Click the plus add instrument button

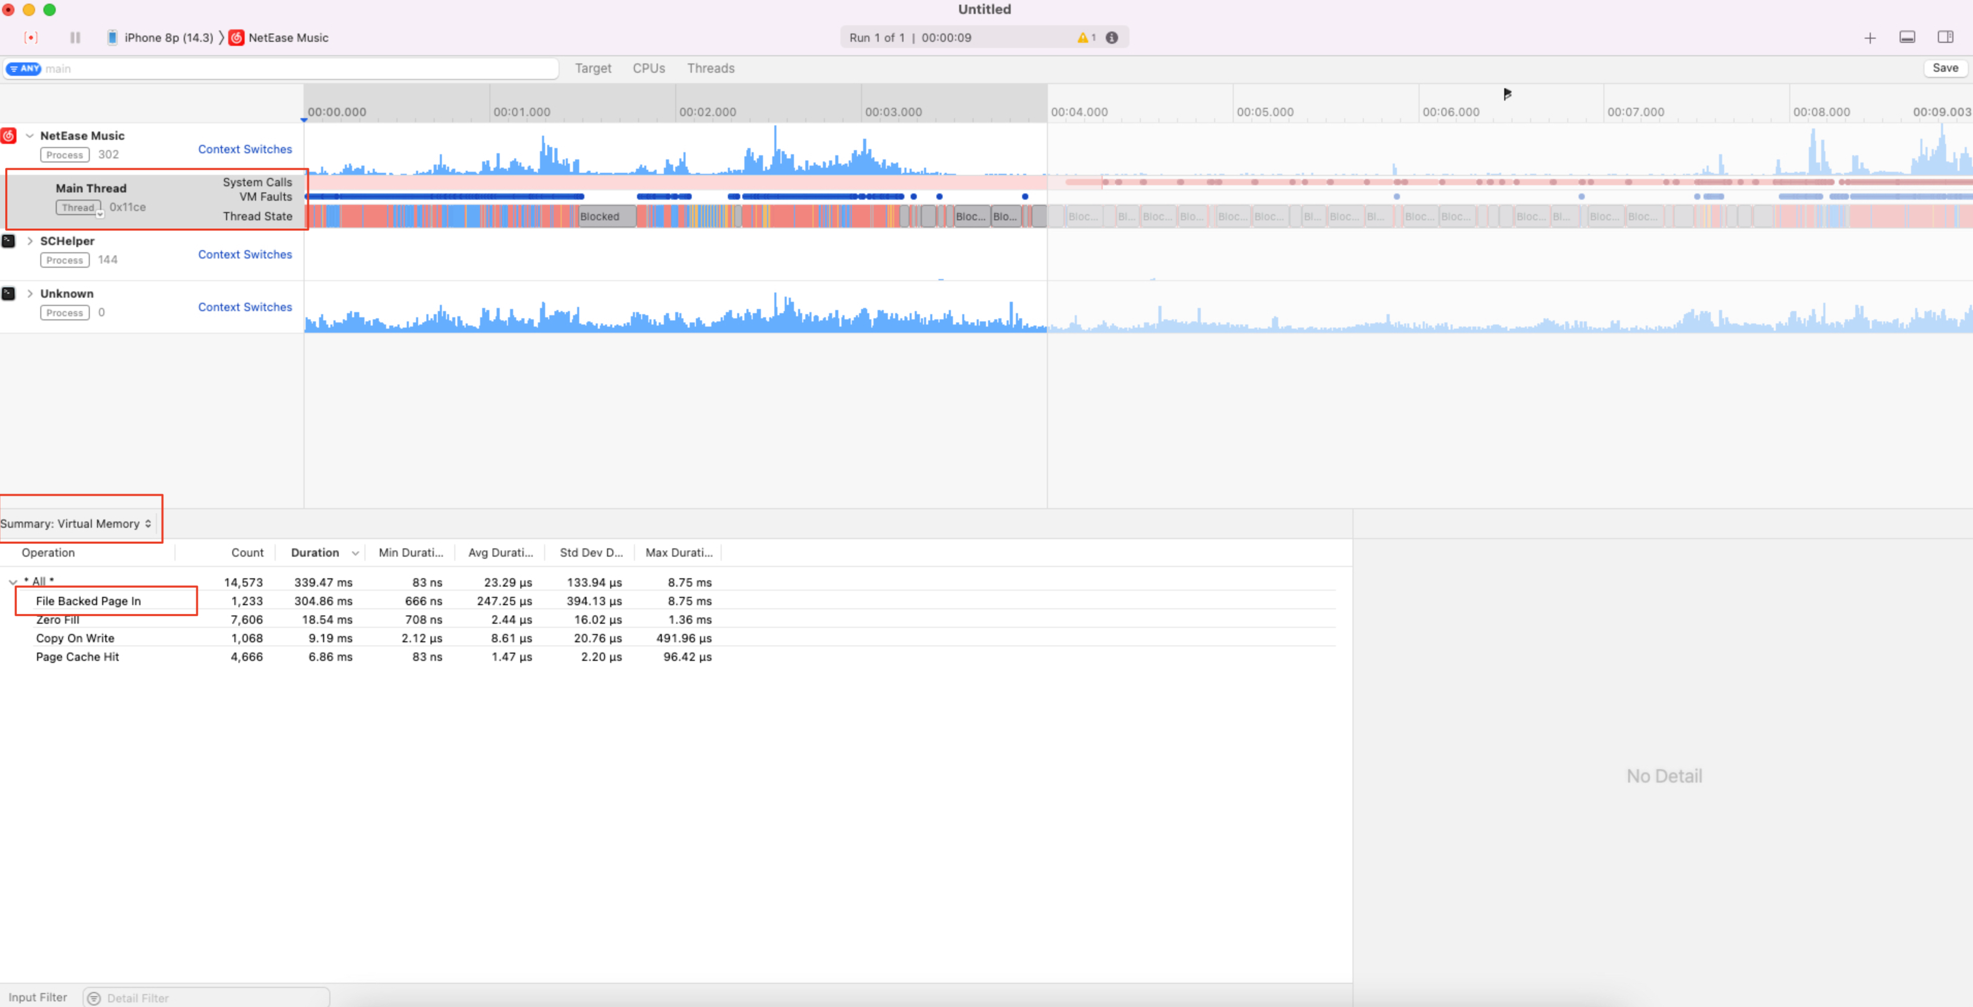(x=1870, y=38)
